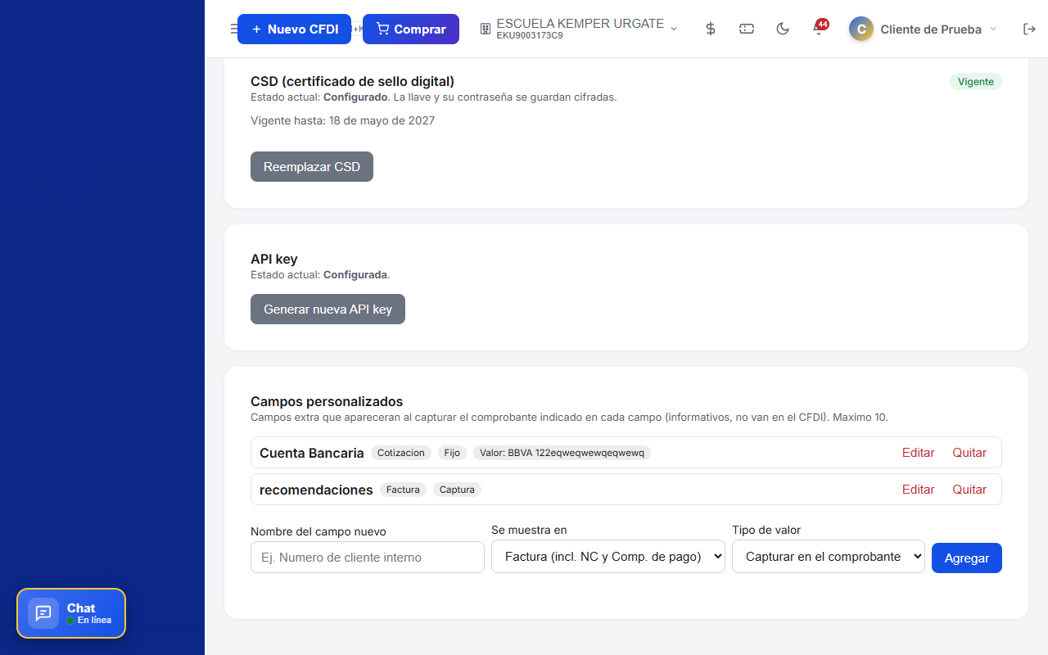The width and height of the screenshot is (1048, 655).
Task: Click the RFC text EKU9003173C9
Action: pyautogui.click(x=530, y=36)
